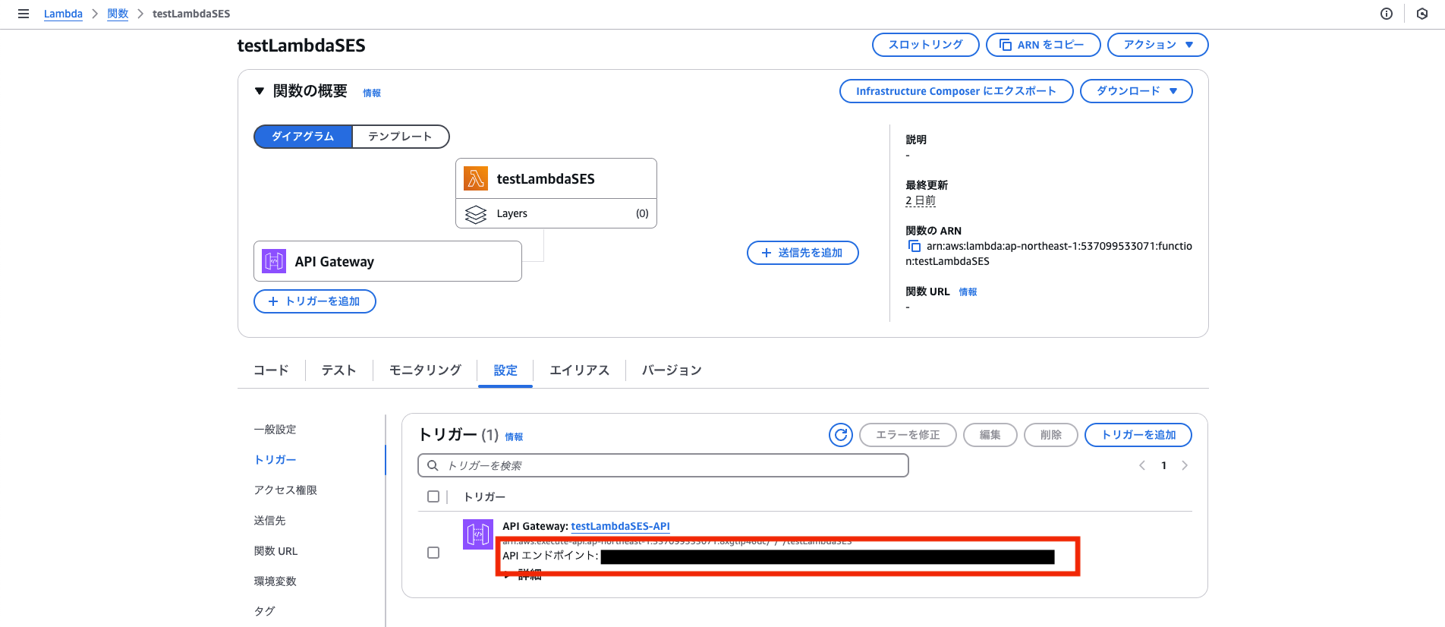Click the refresh triggers icon button

tap(840, 435)
